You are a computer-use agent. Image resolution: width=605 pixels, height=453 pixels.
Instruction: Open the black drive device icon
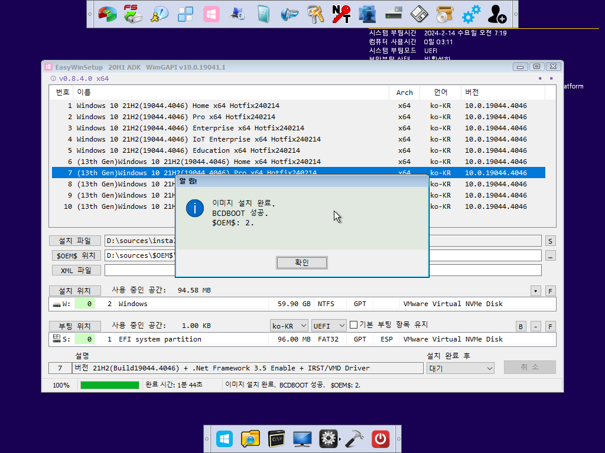pos(393,14)
